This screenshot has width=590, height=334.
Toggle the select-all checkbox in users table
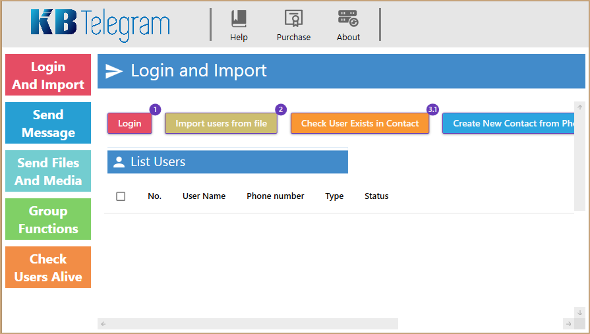point(121,196)
